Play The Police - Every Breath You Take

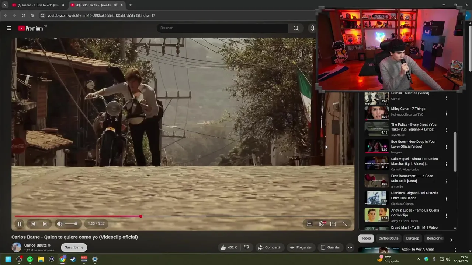[x=376, y=129]
